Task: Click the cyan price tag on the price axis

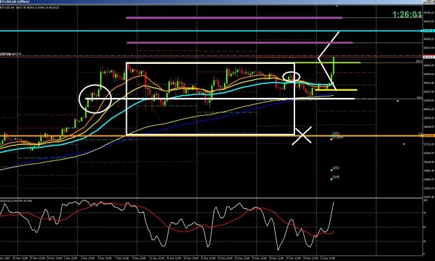Action: (428, 31)
